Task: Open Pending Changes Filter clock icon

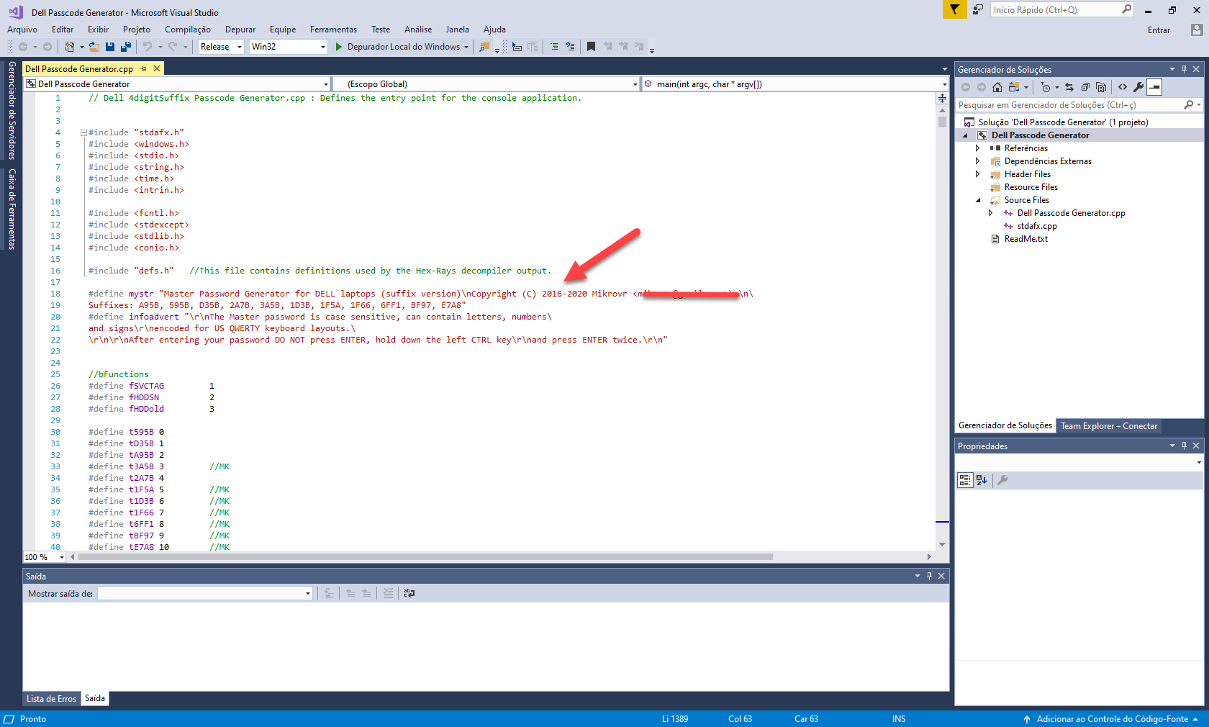Action: [1046, 87]
